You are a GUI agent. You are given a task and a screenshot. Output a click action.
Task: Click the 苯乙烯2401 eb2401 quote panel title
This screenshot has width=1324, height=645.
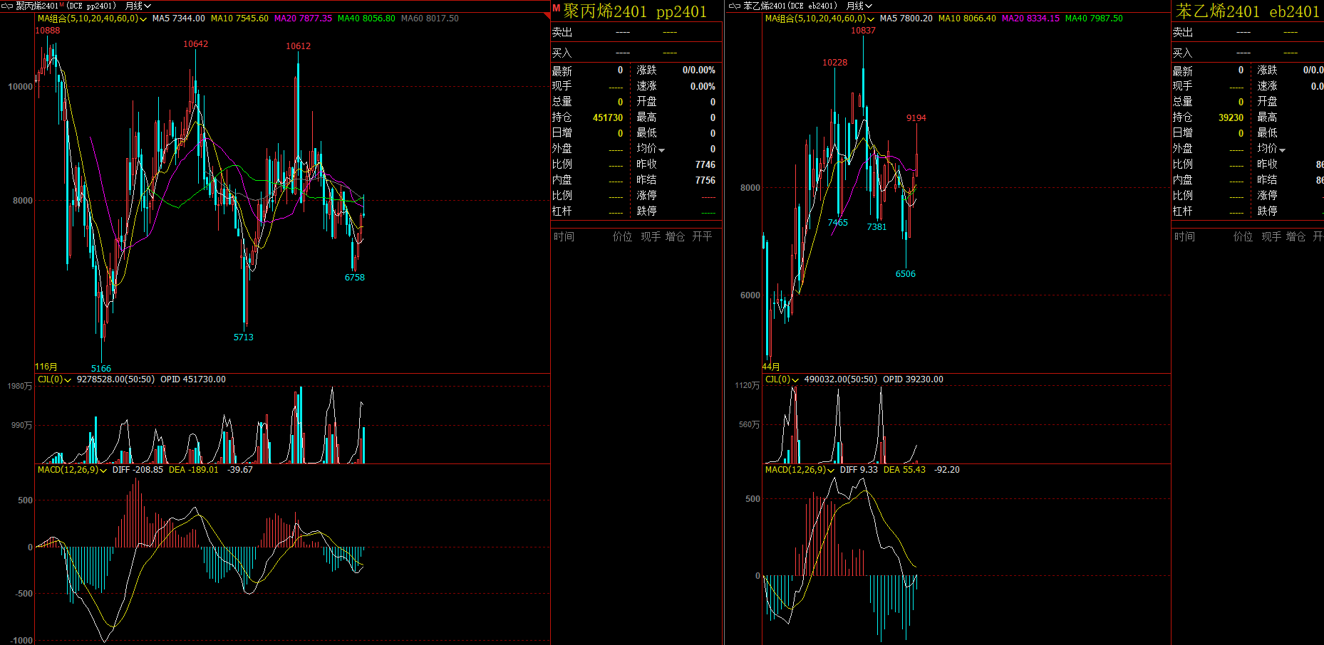(x=1247, y=11)
